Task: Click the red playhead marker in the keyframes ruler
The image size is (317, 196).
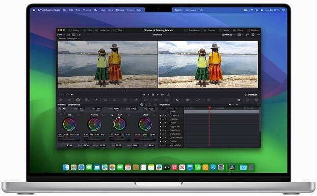Action: click(209, 108)
